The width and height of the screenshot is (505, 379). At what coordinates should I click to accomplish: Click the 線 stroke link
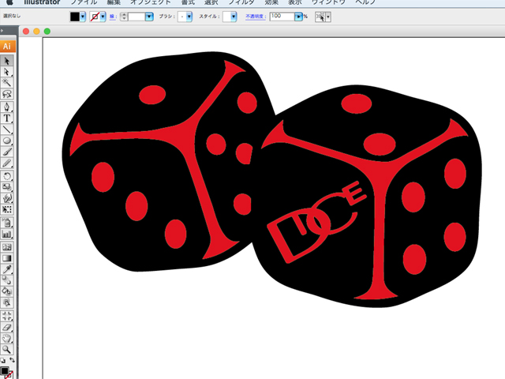113,17
